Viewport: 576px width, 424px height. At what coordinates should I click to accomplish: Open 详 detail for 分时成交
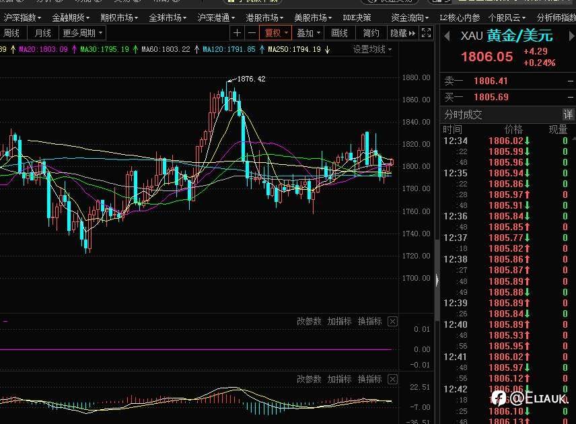568,114
